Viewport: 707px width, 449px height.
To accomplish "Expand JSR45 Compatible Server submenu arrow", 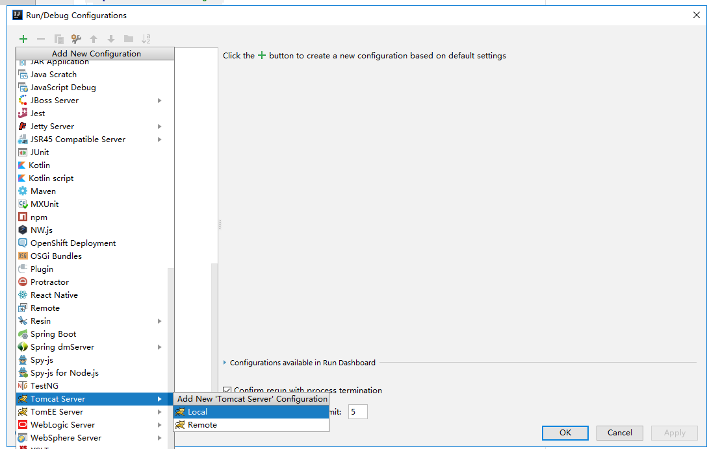I will (160, 140).
